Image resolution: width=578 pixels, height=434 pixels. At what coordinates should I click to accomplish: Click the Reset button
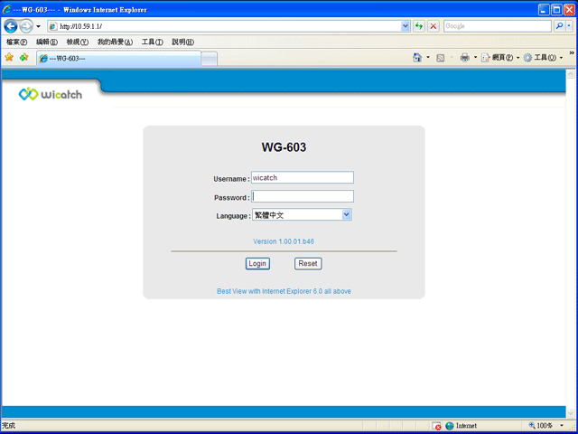click(308, 263)
